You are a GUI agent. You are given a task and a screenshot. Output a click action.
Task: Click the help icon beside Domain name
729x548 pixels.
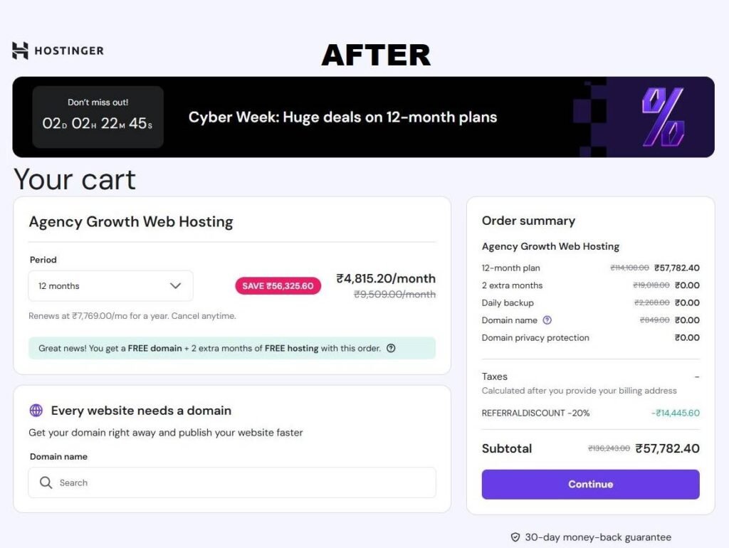pos(547,320)
